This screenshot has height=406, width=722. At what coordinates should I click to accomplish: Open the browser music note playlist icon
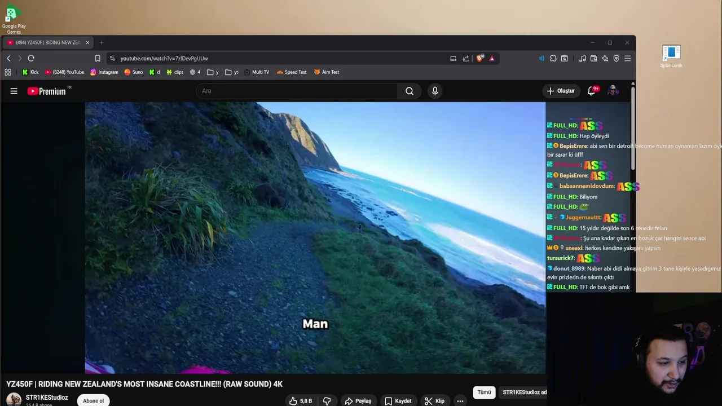click(x=583, y=58)
